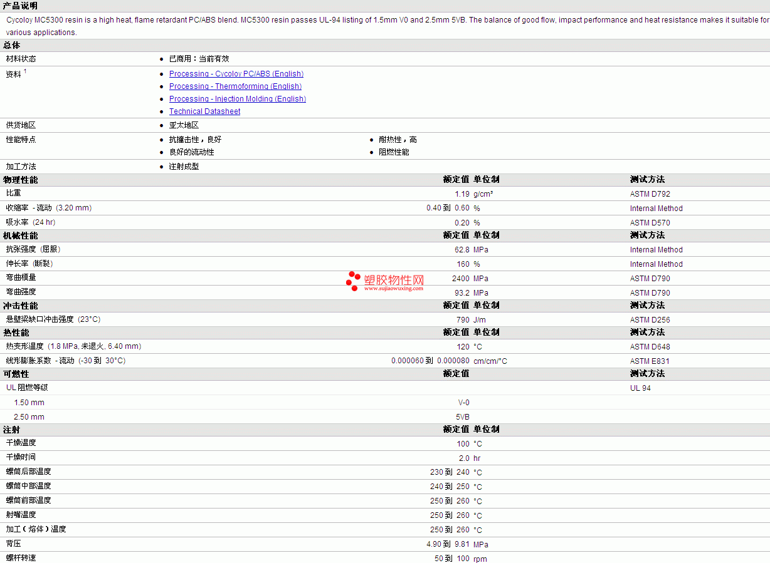The width and height of the screenshot is (770, 563).
Task: Click the ASTM E831 test method
Action: 650,361
